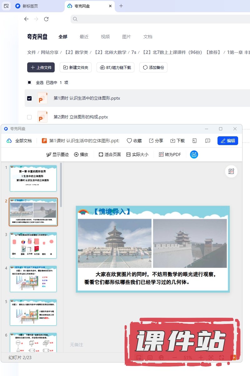Click the 上传文件 button

tap(41, 67)
